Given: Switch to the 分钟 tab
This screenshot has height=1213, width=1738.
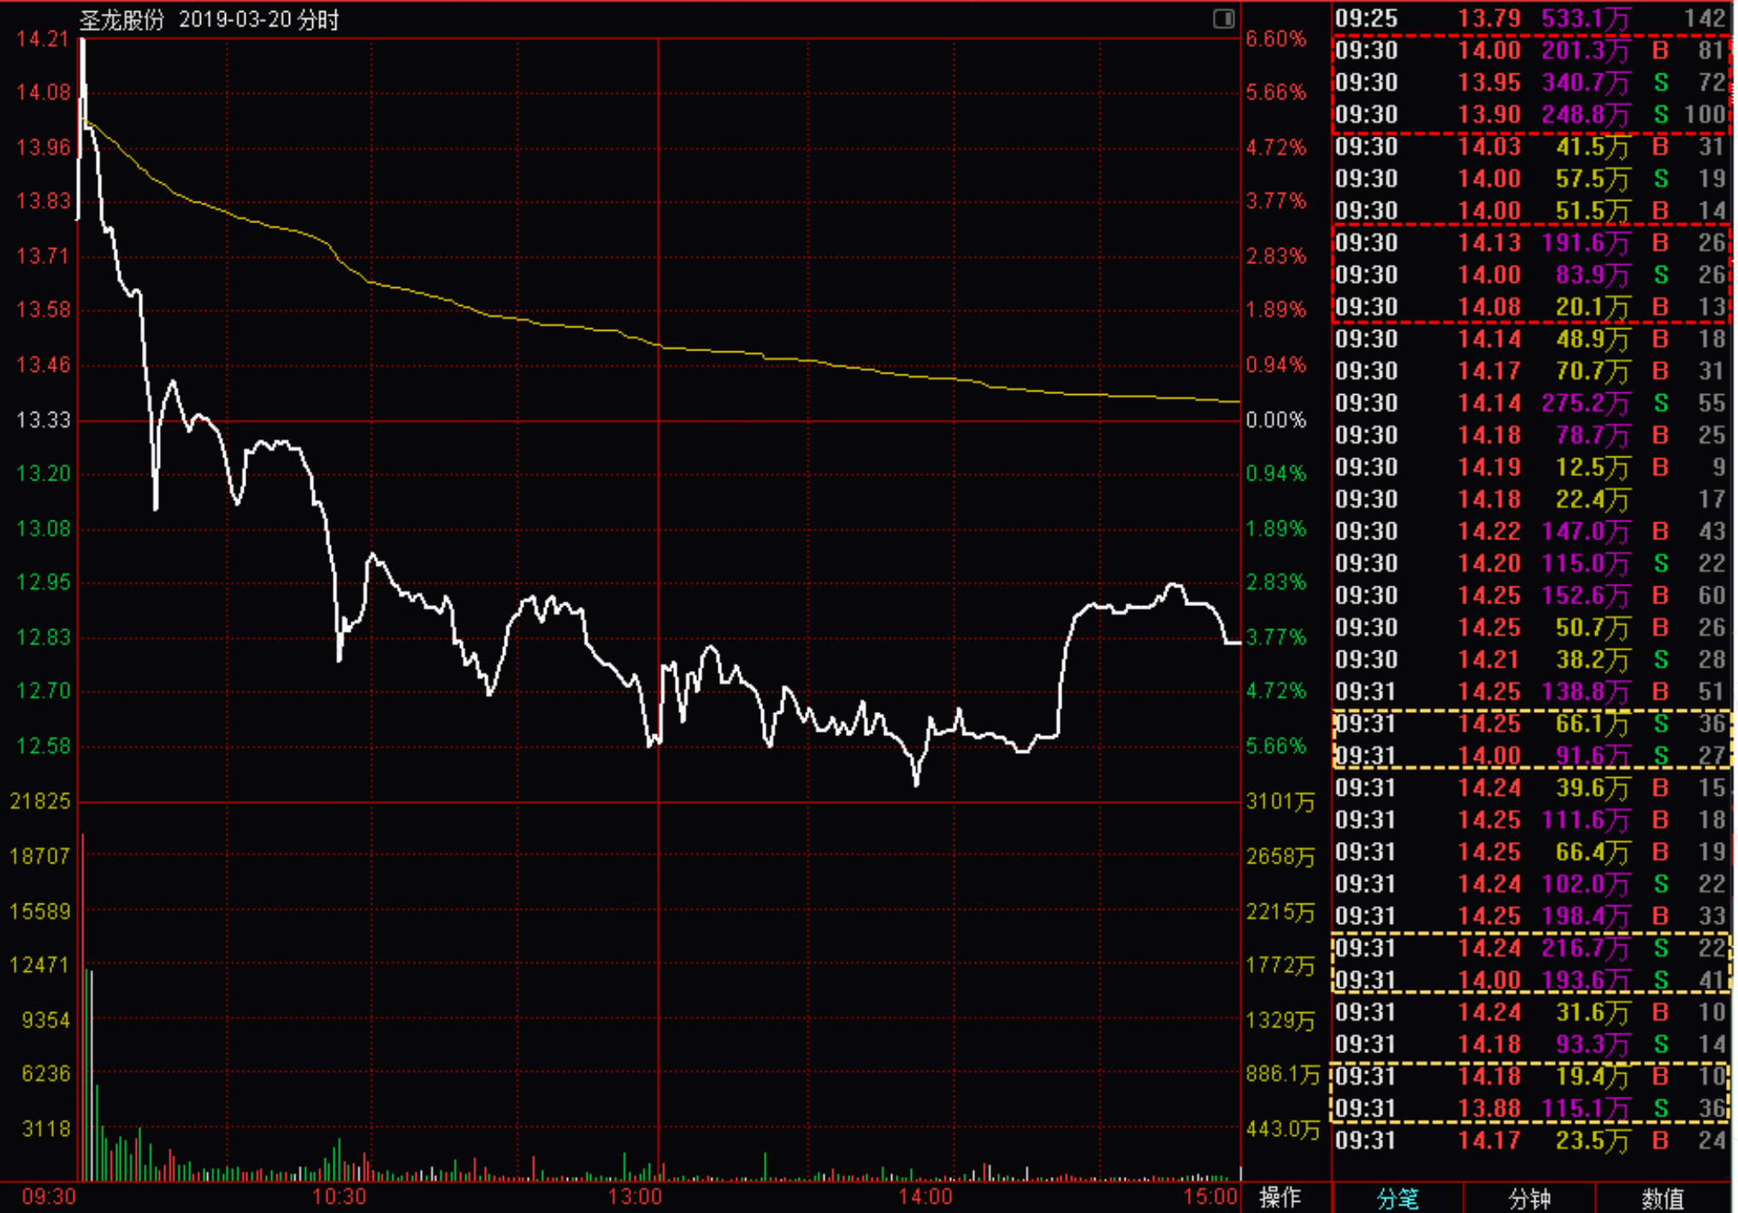Looking at the screenshot, I should coord(1529,1198).
